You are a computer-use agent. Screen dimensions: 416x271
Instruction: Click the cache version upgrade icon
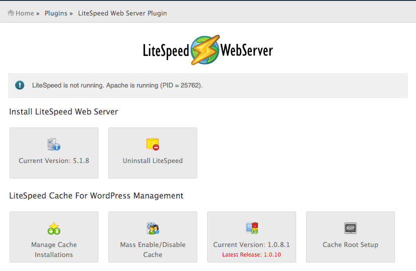(x=252, y=228)
